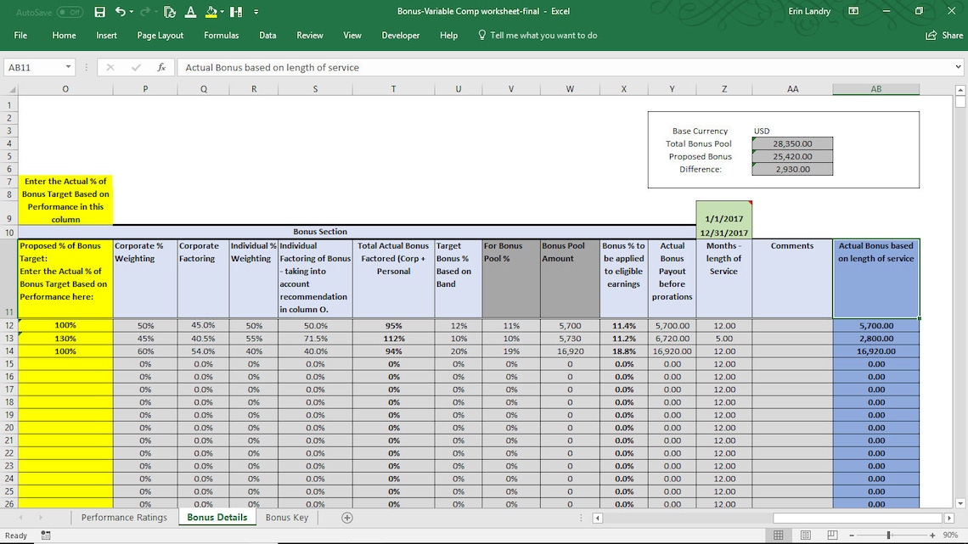Image resolution: width=968 pixels, height=544 pixels.
Task: Click the Save icon on Quick Access Toolbar
Action: (99, 11)
